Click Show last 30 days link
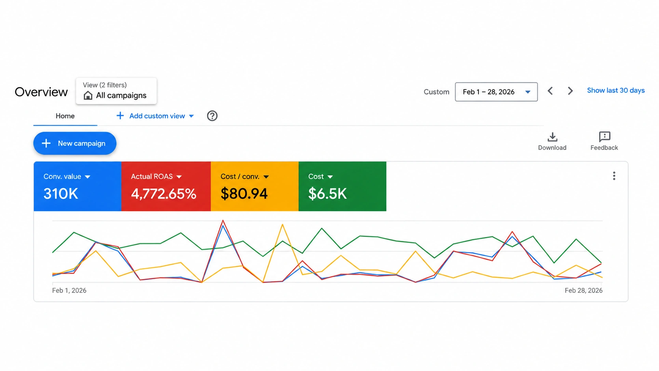 [x=616, y=91]
